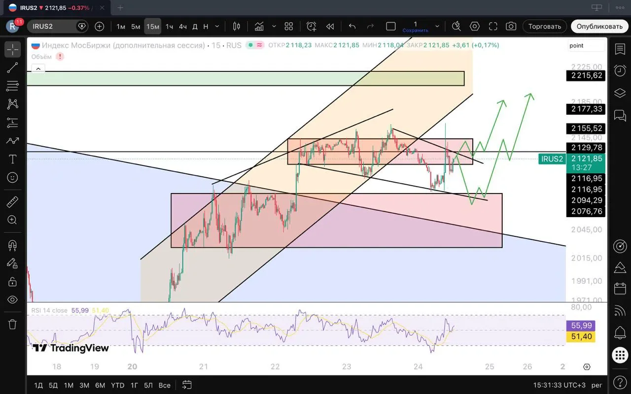Open indicator templates grid
Image resolution: width=631 pixels, height=394 pixels.
289,26
